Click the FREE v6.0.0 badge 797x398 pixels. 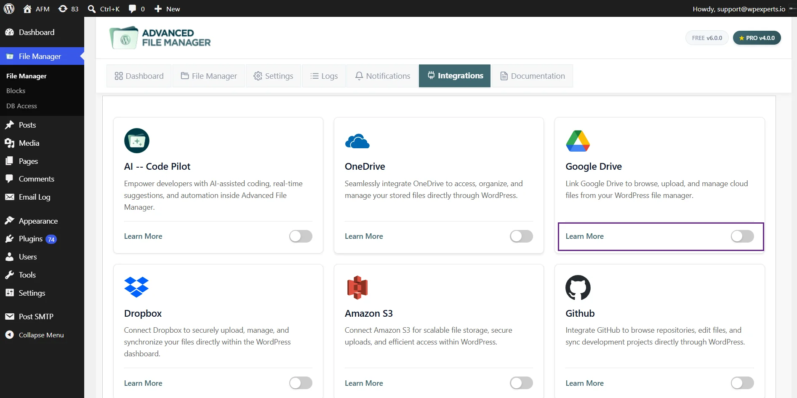point(707,38)
